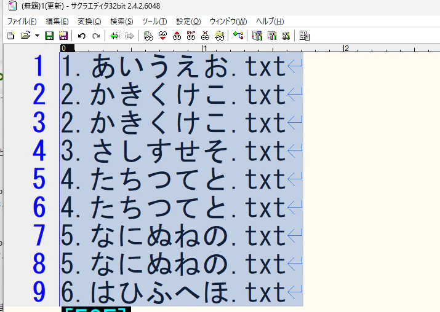Viewport: 440px width, 312px height.
Task: Click the ruler mark labeled 2
Action: (x=346, y=48)
